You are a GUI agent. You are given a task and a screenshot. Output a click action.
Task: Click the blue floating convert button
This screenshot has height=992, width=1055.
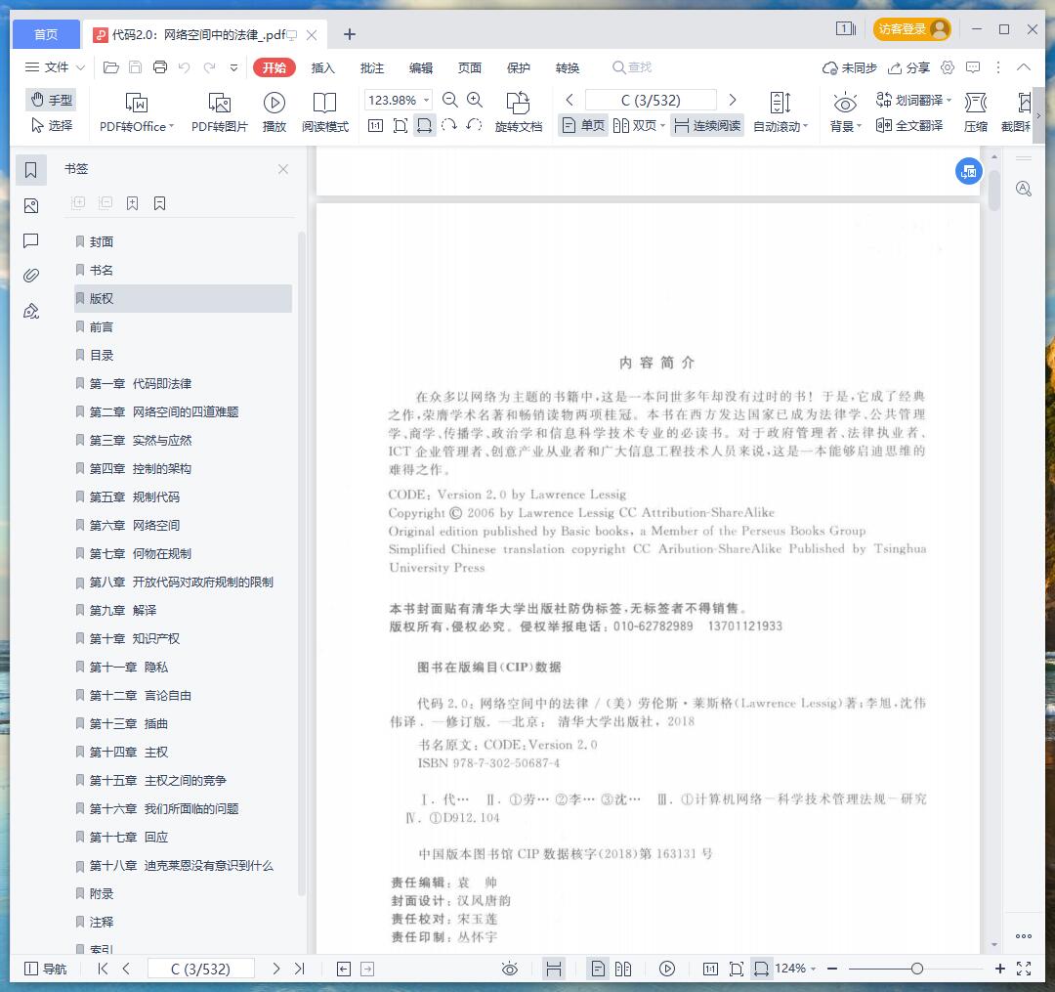click(969, 172)
